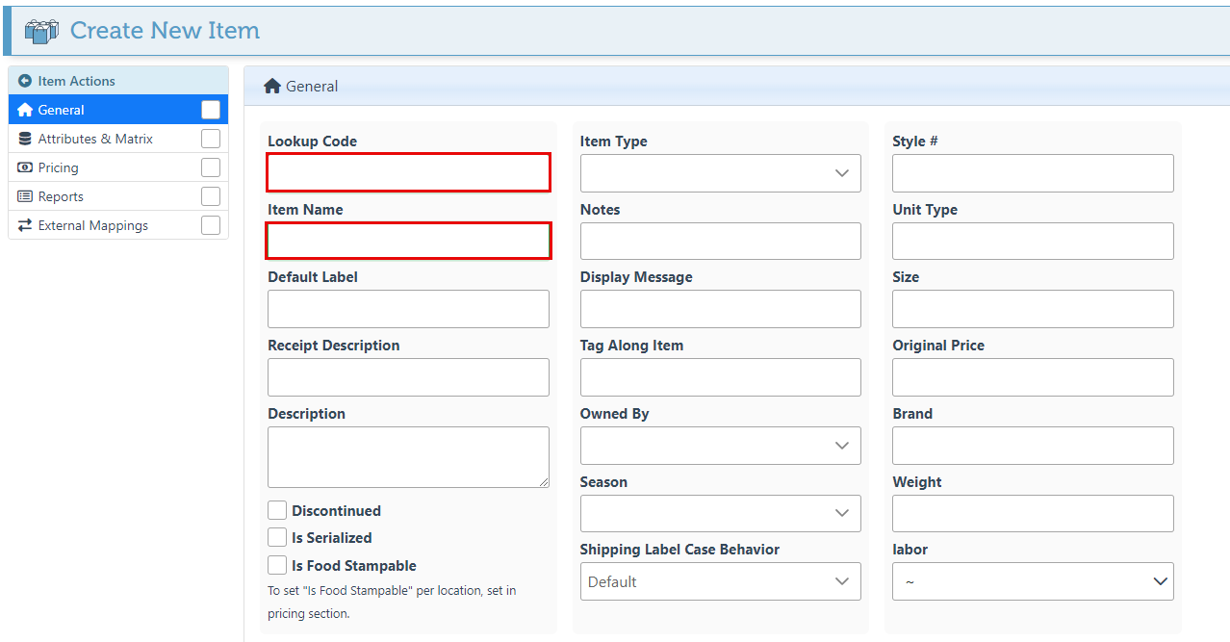Go to the Reports section
The height and width of the screenshot is (642, 1230).
(x=61, y=196)
